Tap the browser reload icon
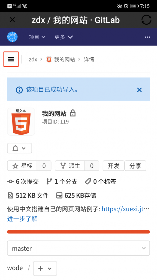The height and width of the screenshot is (280, 157). pyautogui.click(x=146, y=20)
